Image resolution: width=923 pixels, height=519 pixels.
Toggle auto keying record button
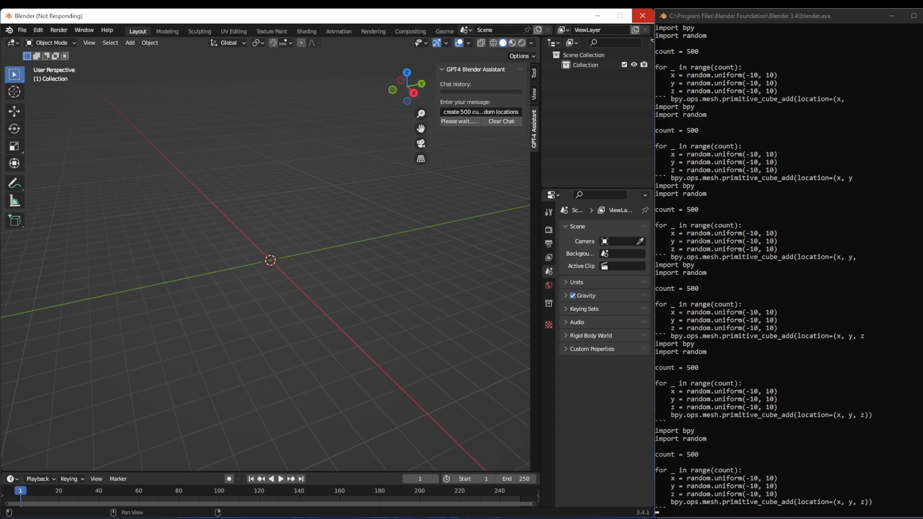pos(229,479)
